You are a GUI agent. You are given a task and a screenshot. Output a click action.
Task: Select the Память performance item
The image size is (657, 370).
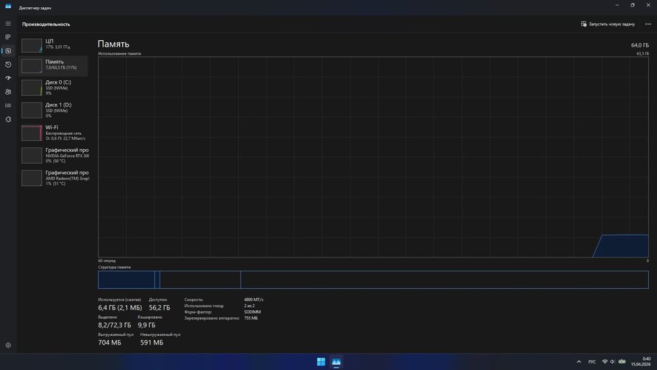(x=54, y=65)
